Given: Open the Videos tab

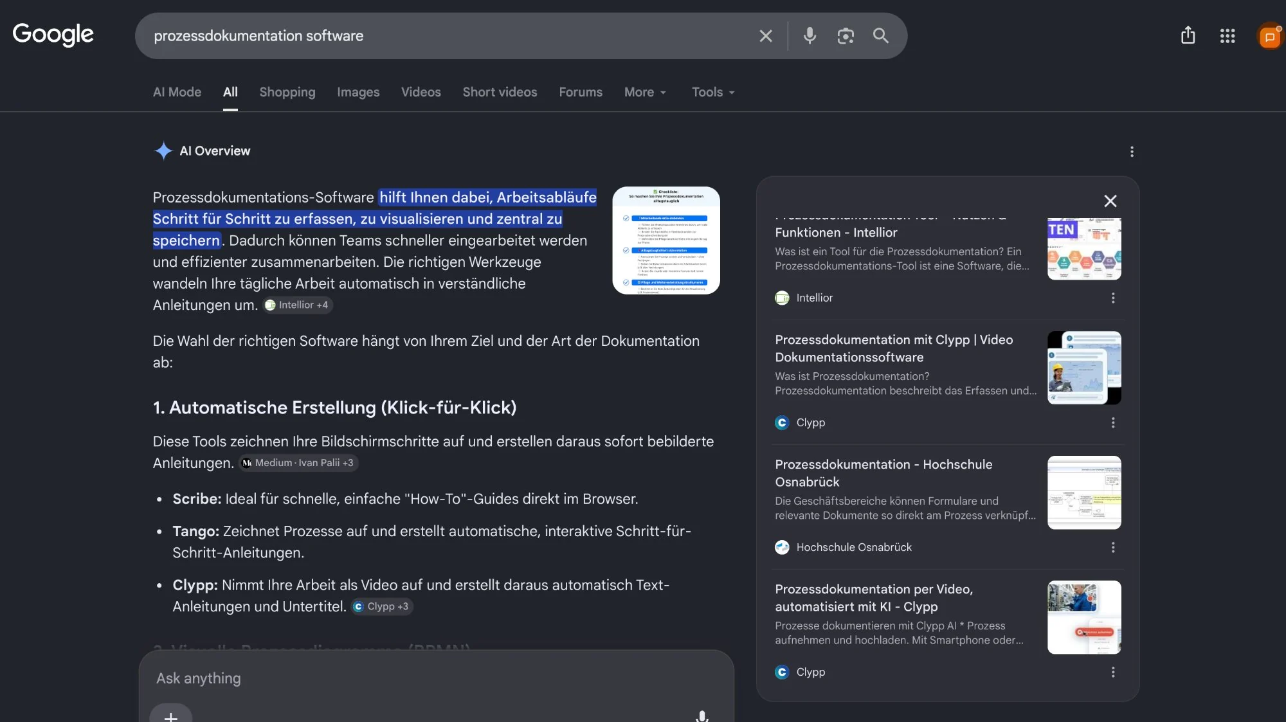Looking at the screenshot, I should [421, 92].
